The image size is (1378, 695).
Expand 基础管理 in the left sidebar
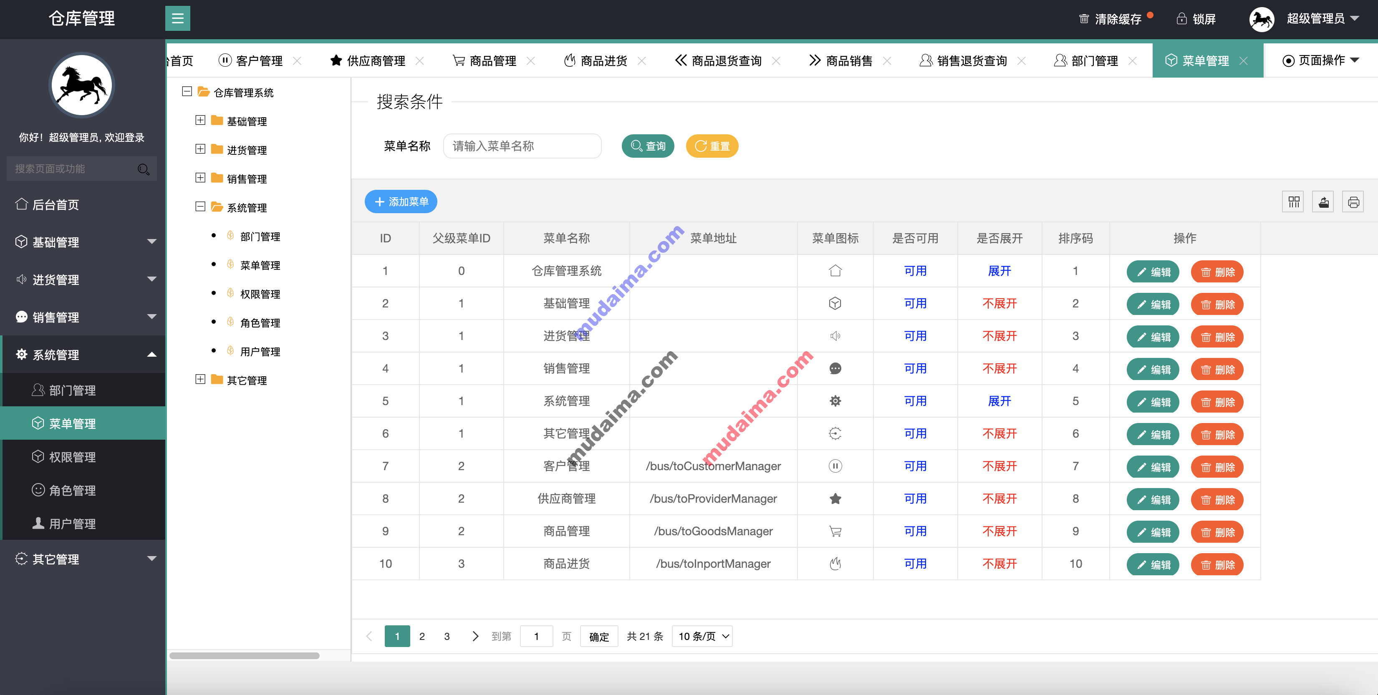(83, 242)
